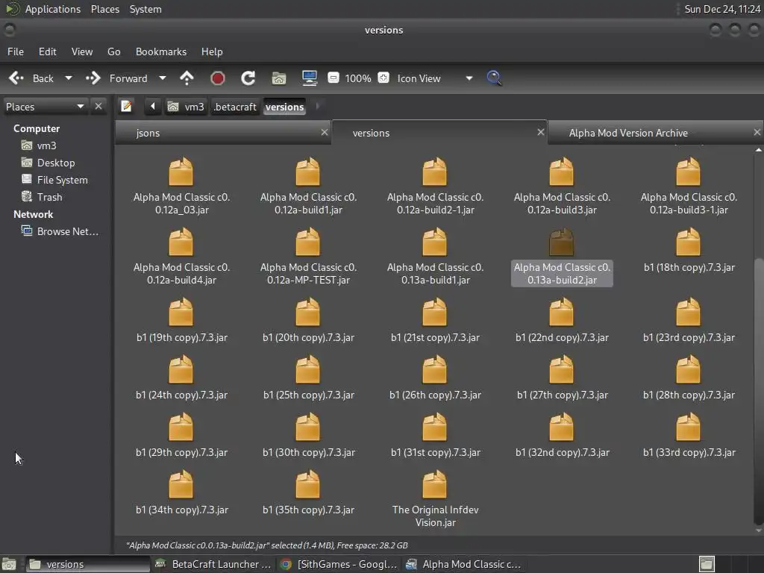Zoom in using the plus icon

[x=383, y=78]
